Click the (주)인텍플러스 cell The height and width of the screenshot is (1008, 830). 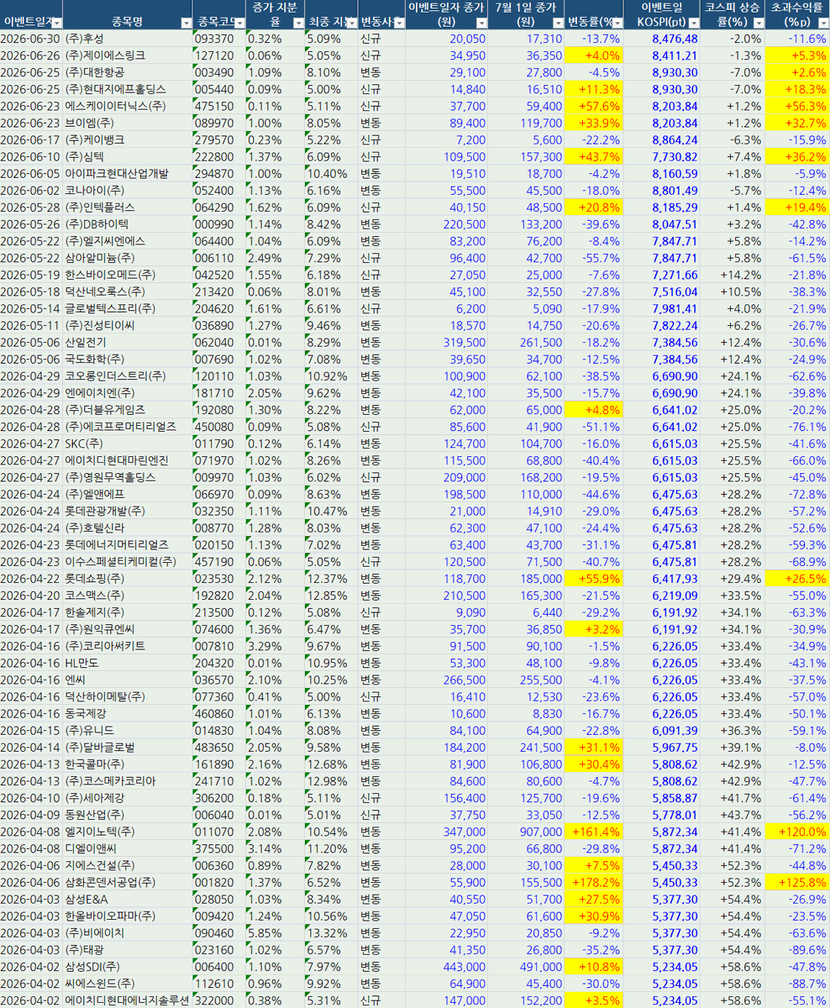click(128, 207)
